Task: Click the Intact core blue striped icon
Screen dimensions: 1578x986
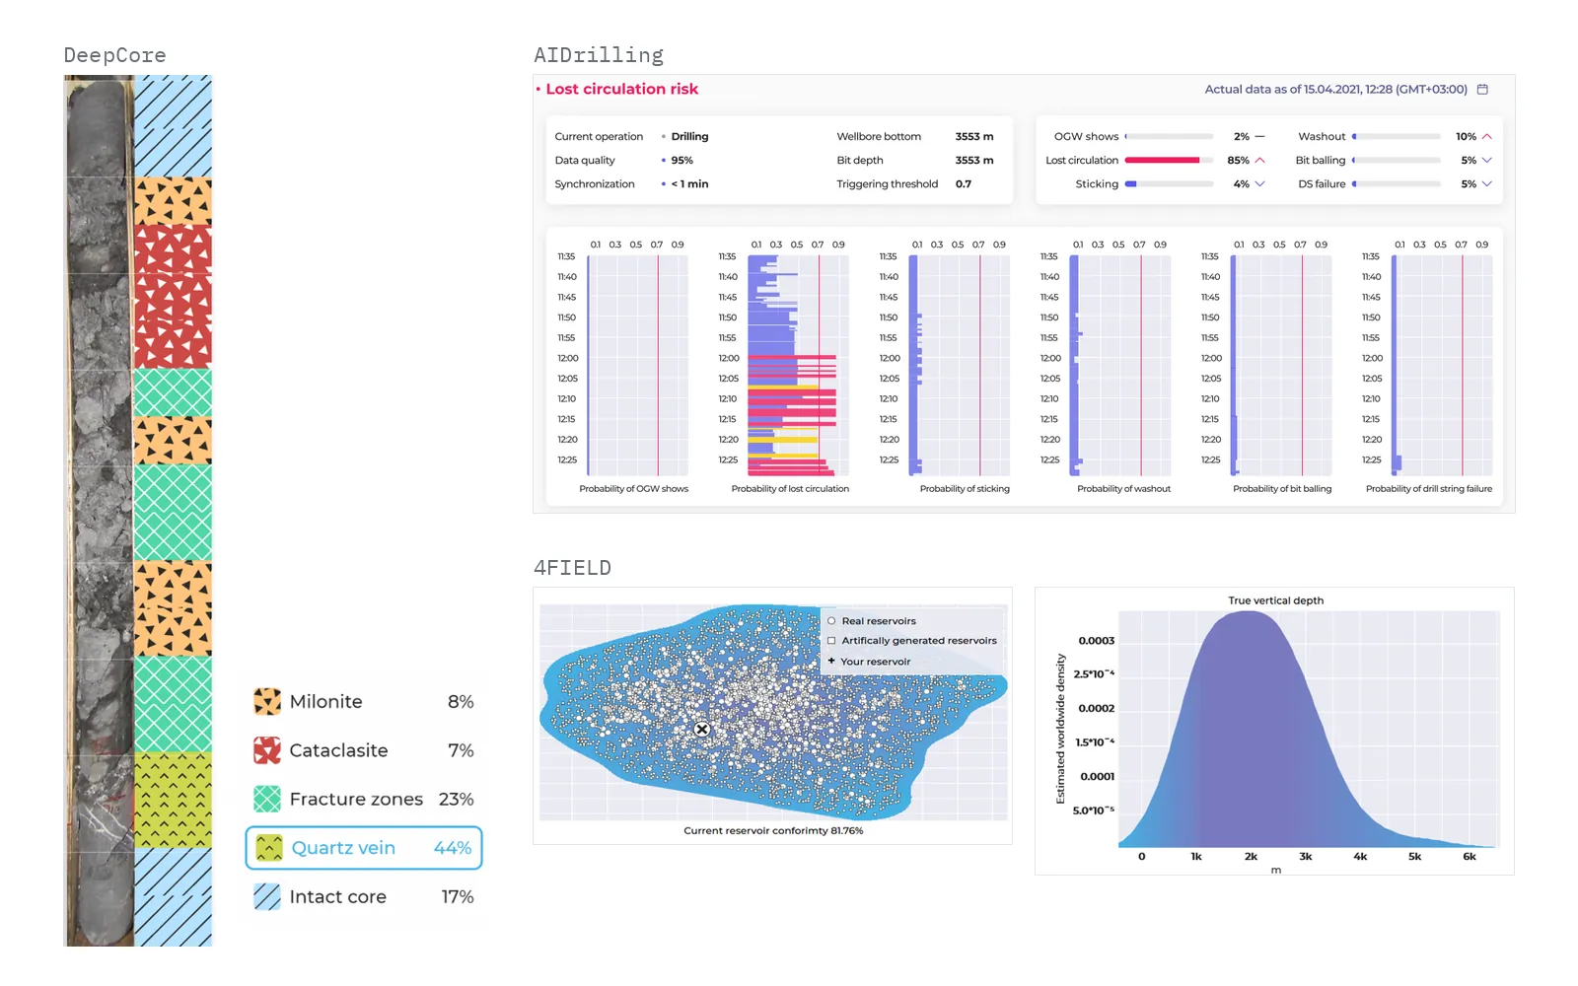Action: (x=267, y=896)
